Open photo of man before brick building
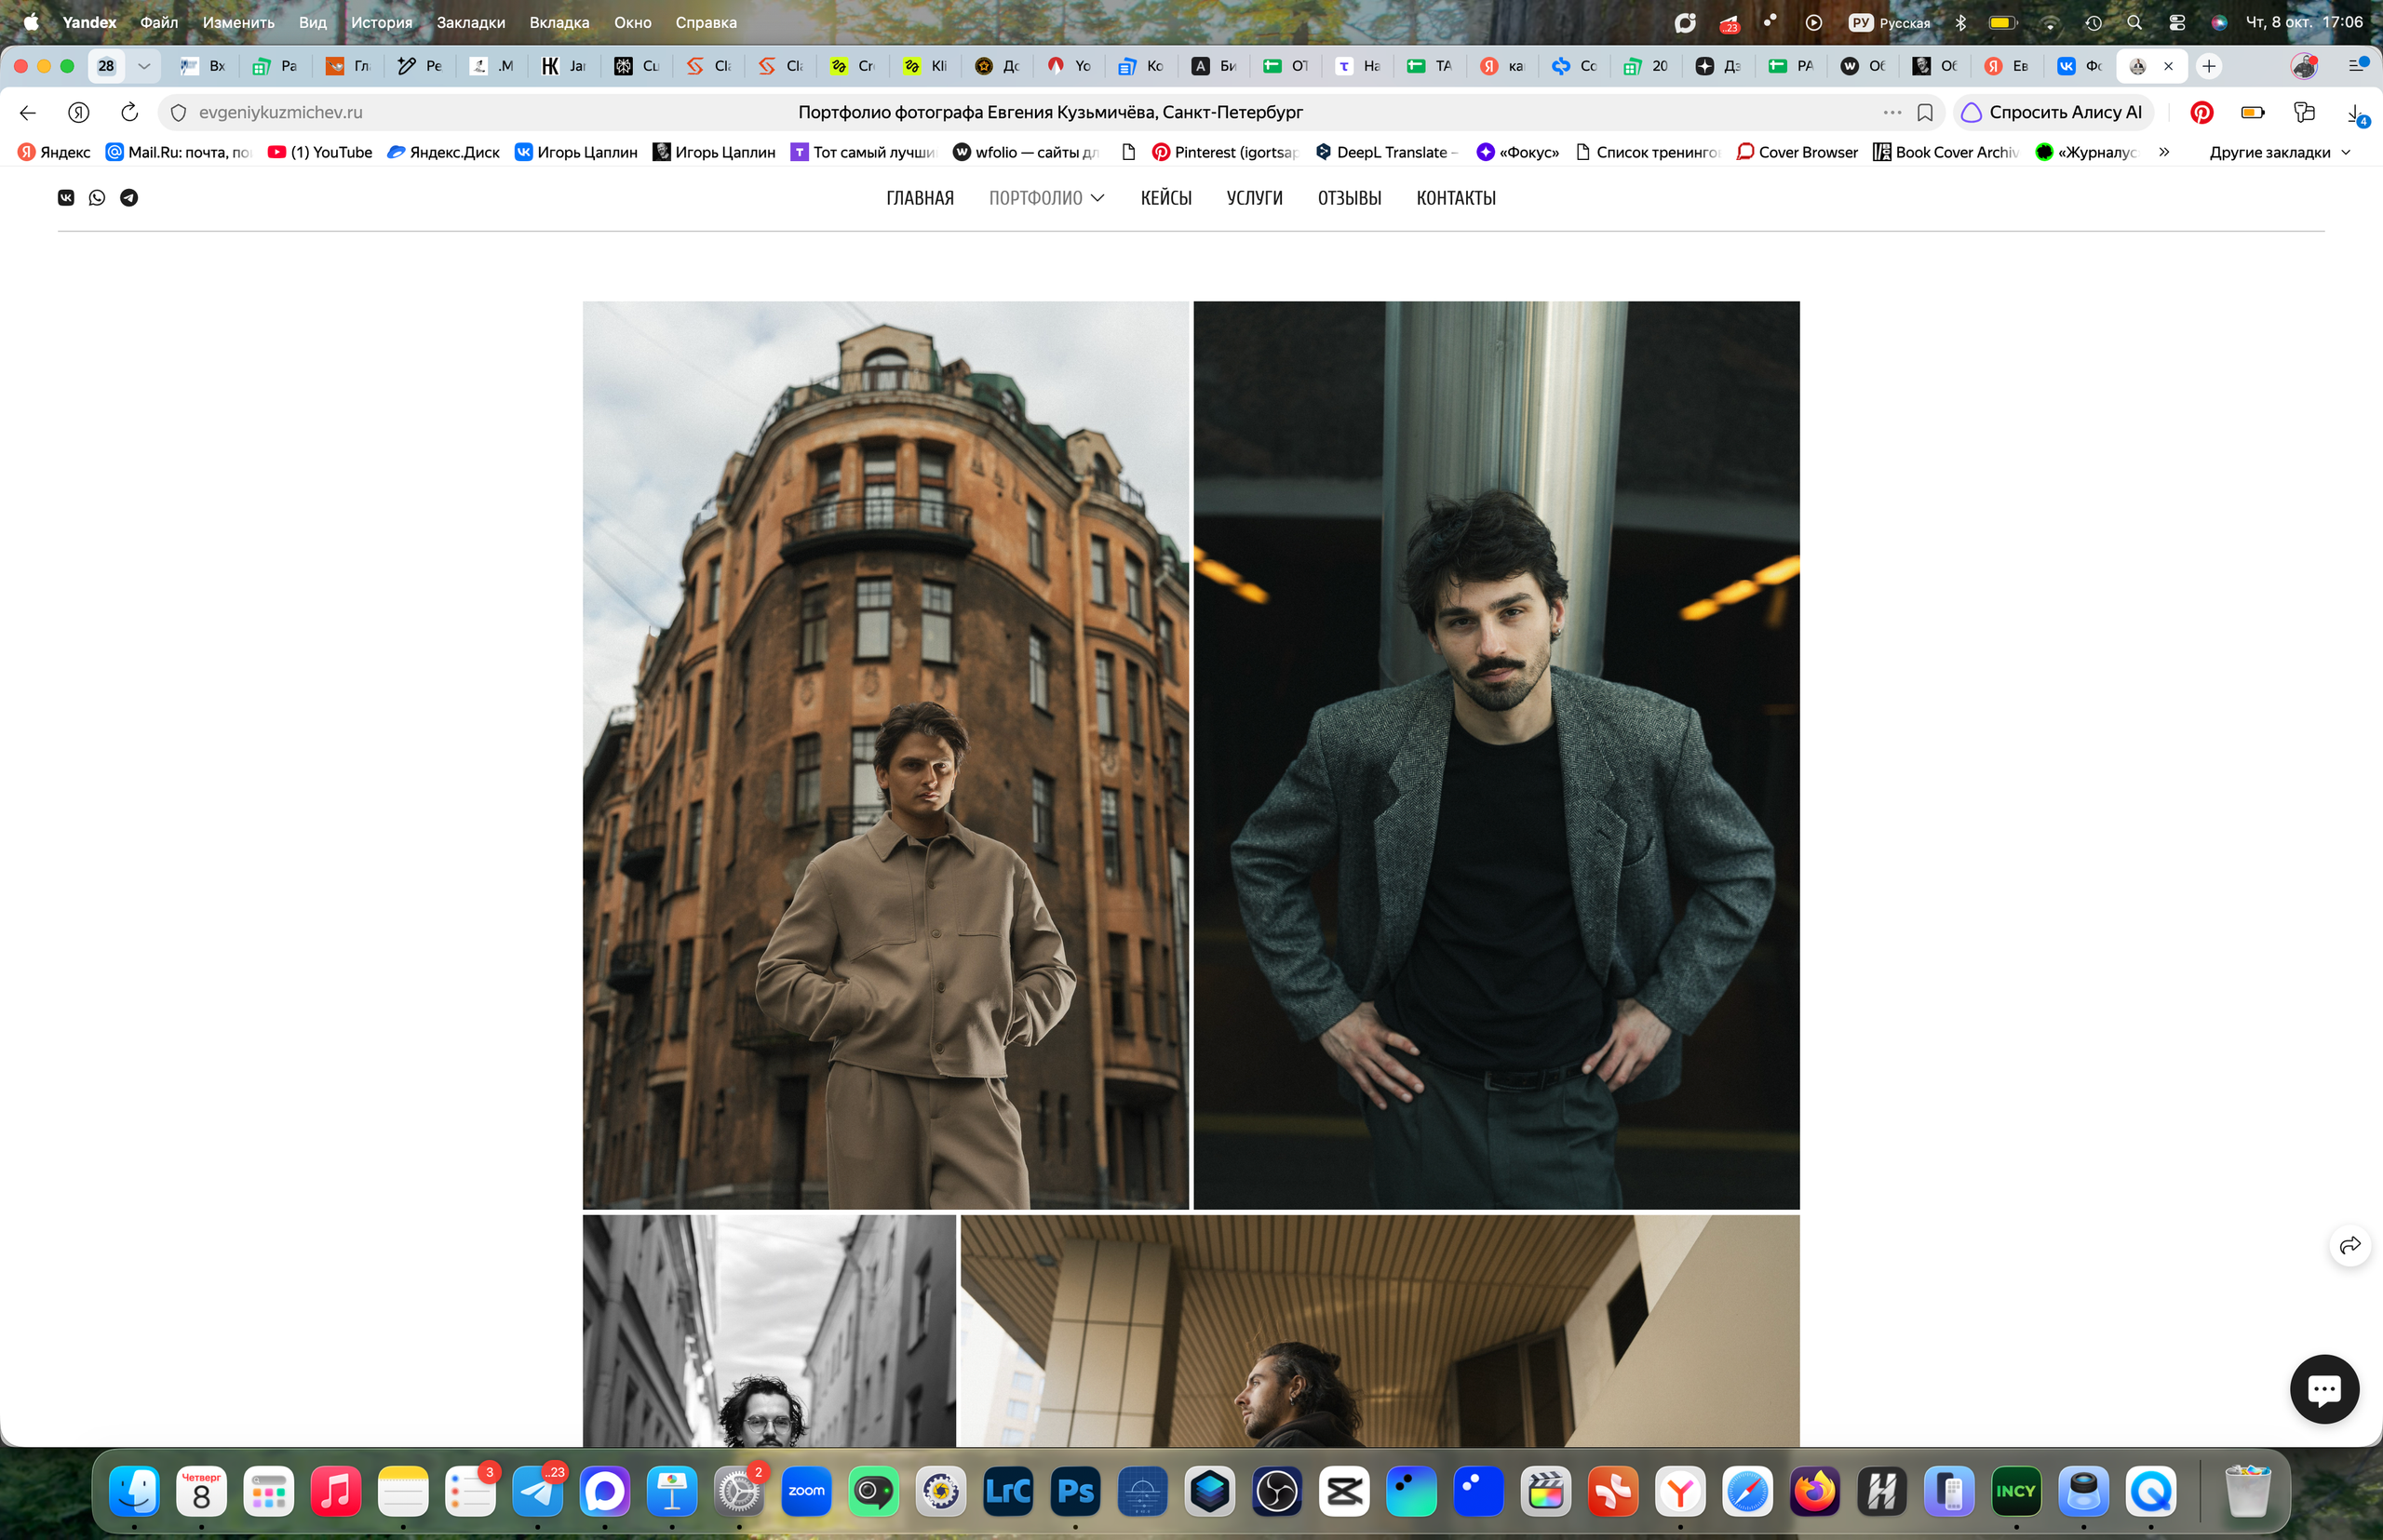This screenshot has width=2383, height=1540. [885, 755]
